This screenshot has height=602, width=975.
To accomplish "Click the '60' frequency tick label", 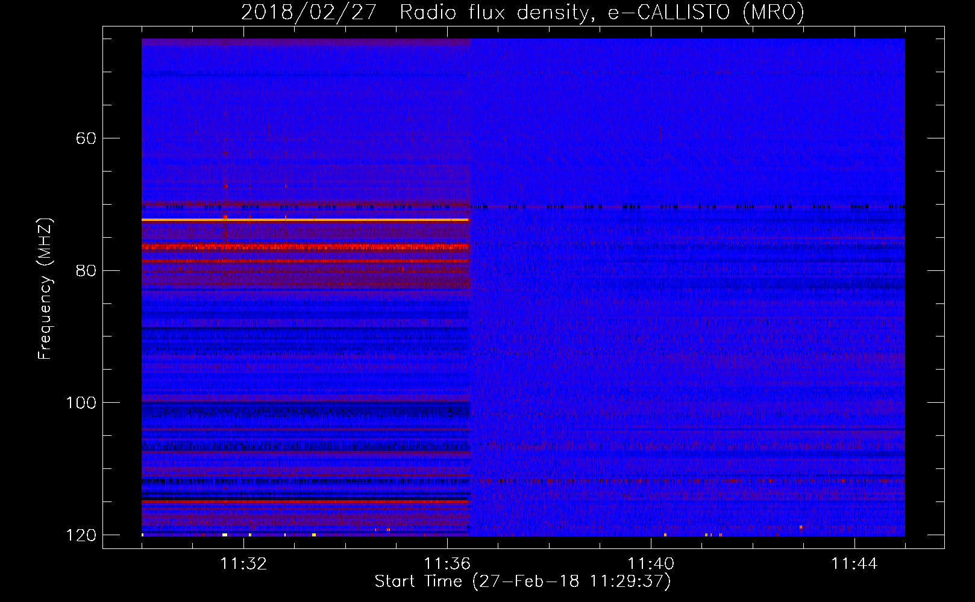I will tap(86, 138).
